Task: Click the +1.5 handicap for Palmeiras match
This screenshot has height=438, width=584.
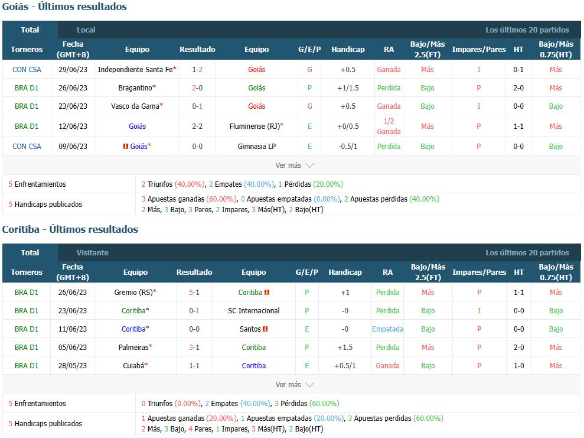Action: click(345, 348)
